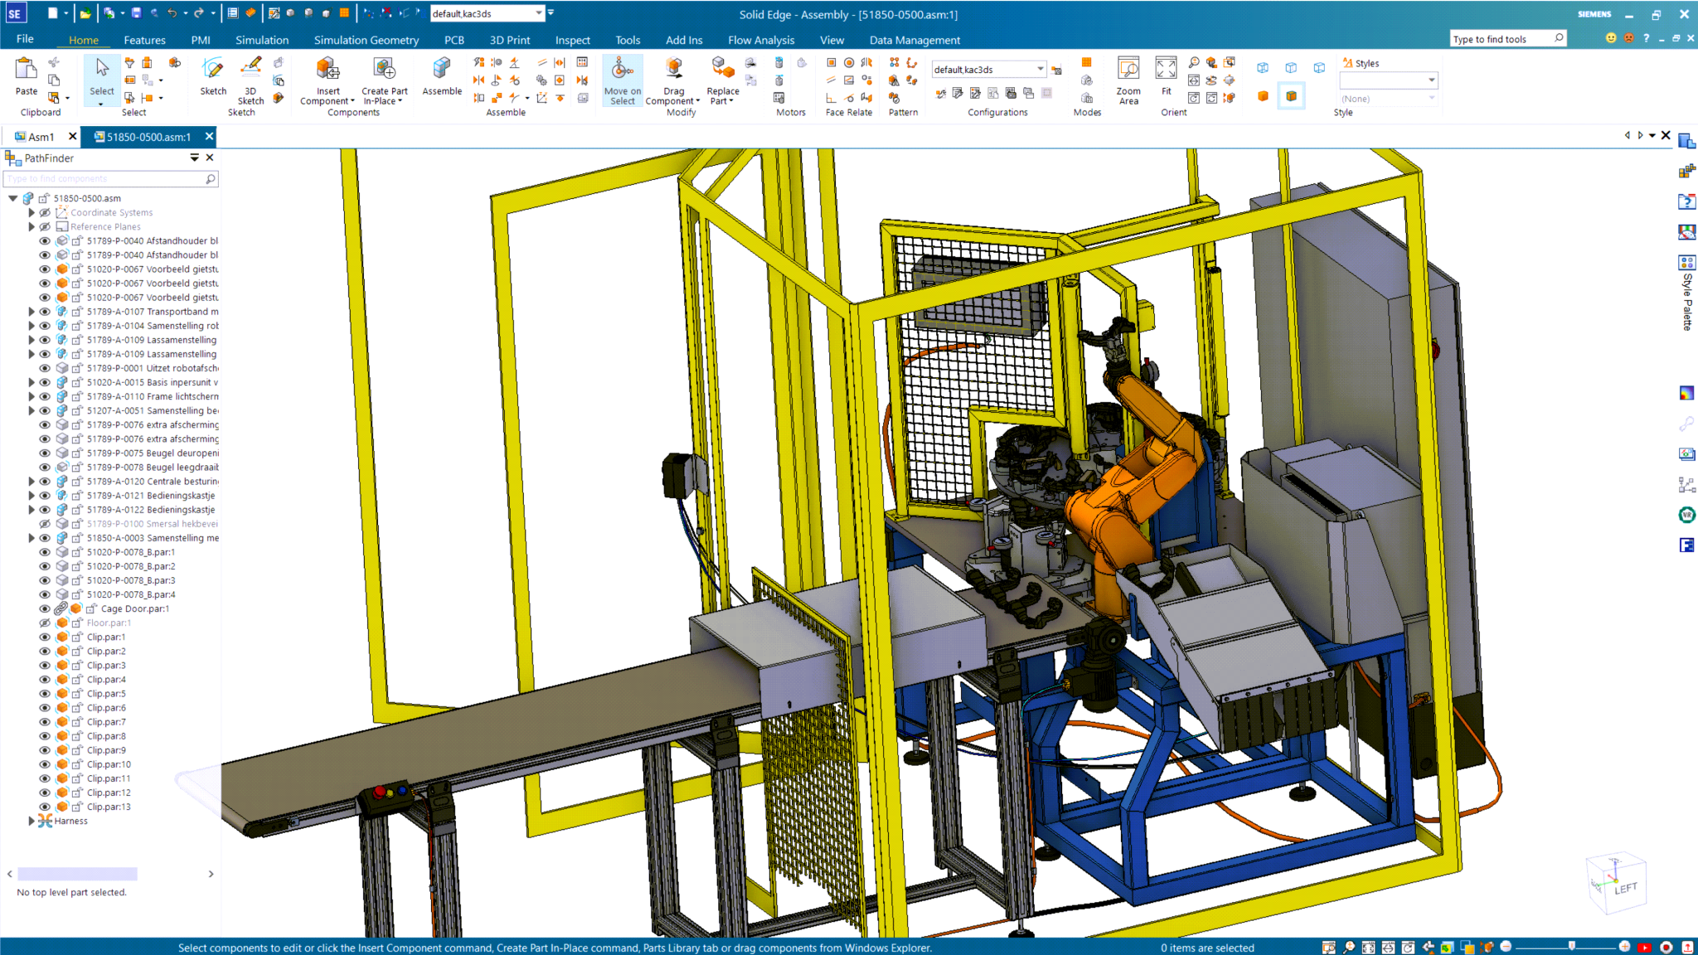Click the Paste button
The width and height of the screenshot is (1698, 955).
(26, 75)
